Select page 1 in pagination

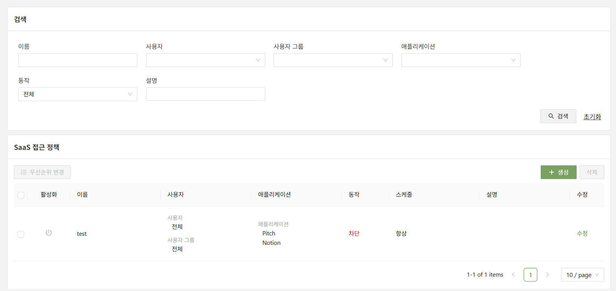[530, 275]
